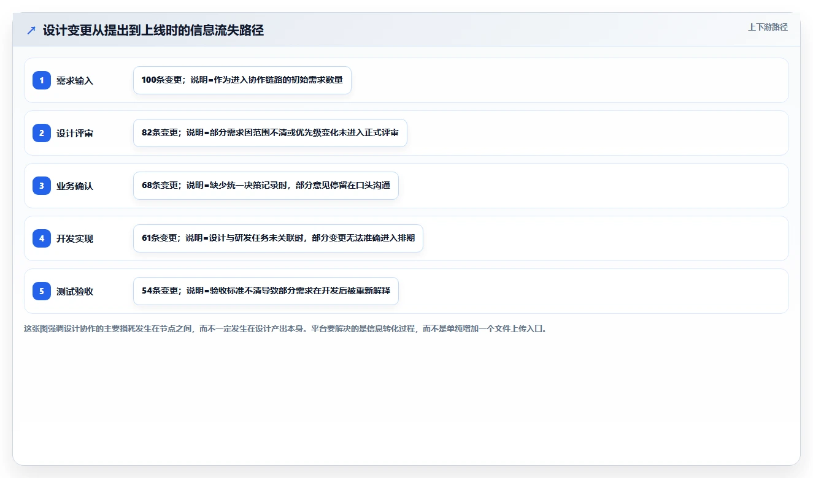Open the 82条变更 description box
Screen dimensions: 813x478
point(270,133)
